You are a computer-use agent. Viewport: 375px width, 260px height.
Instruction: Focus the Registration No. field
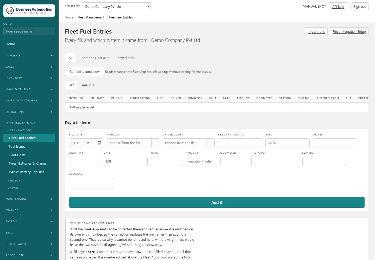[240, 143]
